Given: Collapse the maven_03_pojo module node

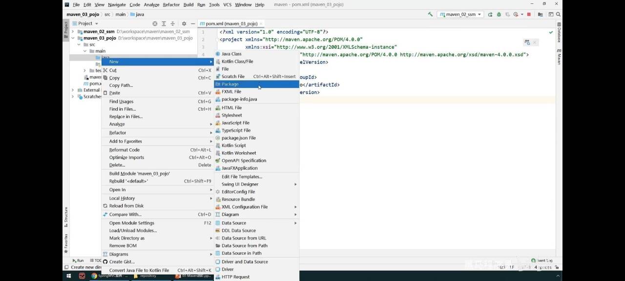Looking at the screenshot, I should pos(73,38).
